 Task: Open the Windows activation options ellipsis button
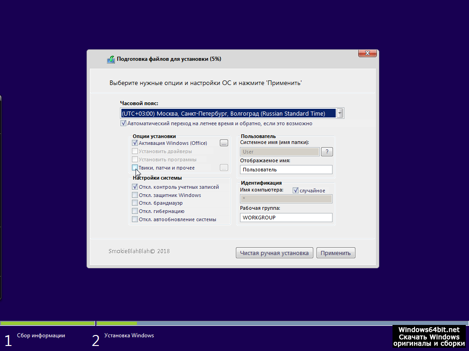(x=224, y=143)
